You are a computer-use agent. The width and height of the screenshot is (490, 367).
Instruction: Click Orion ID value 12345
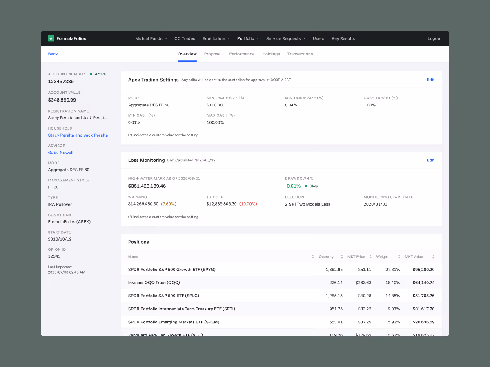tap(54, 256)
